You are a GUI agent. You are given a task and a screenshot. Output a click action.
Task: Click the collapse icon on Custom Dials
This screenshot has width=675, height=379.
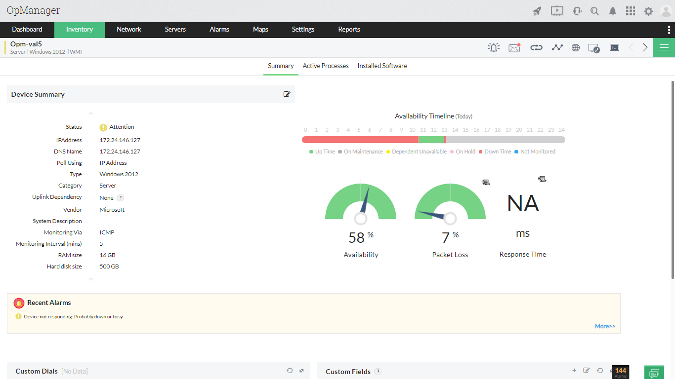[301, 371]
